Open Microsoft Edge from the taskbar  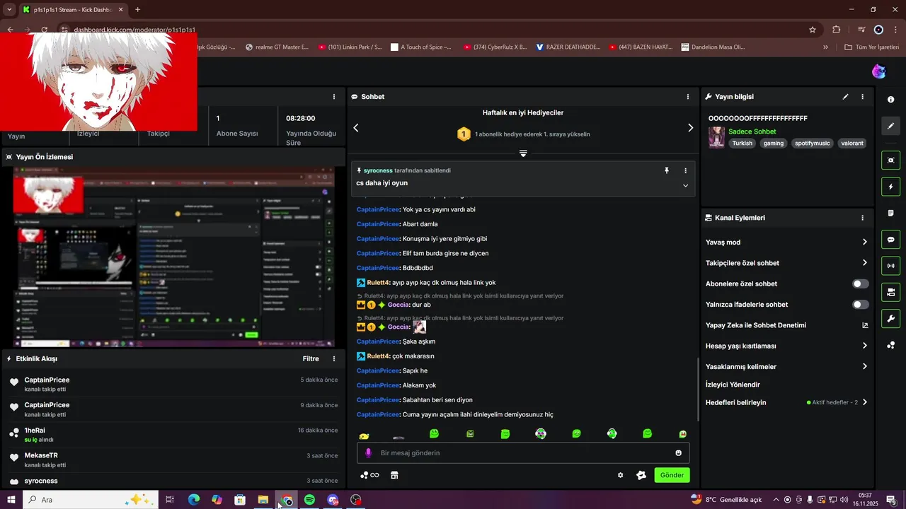click(193, 500)
